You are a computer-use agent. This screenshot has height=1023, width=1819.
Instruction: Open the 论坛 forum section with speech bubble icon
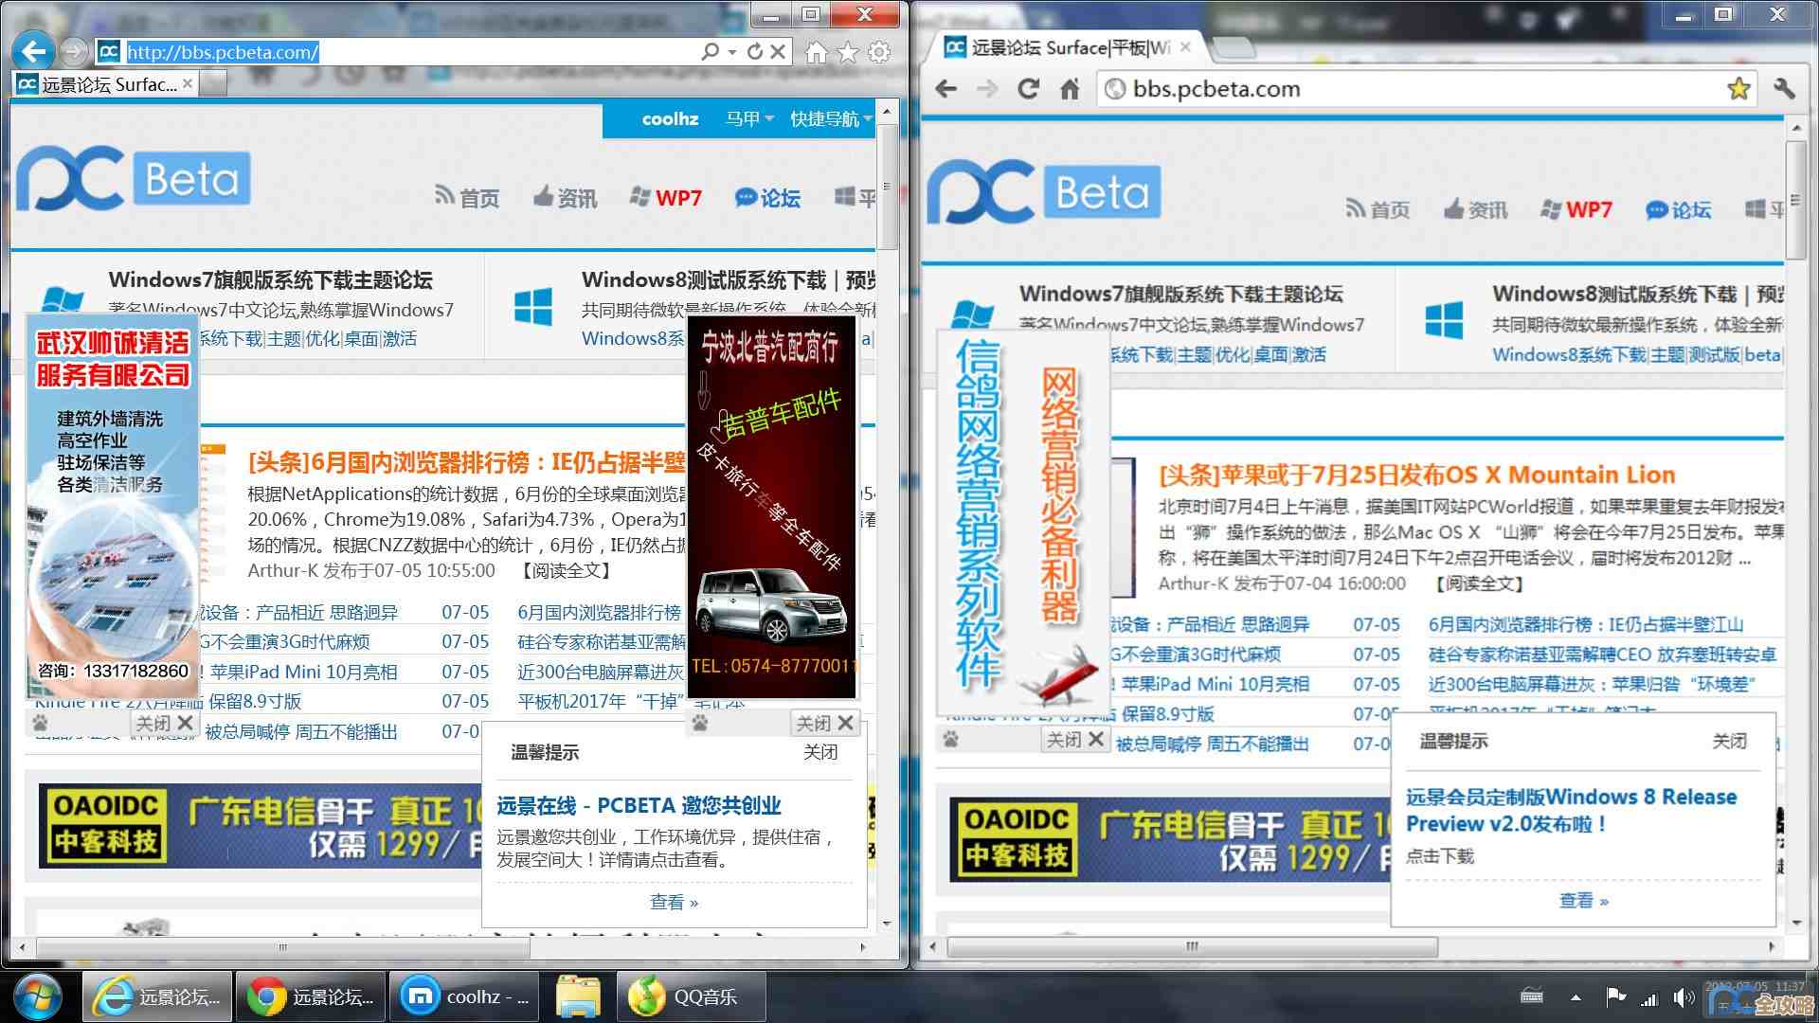[769, 198]
